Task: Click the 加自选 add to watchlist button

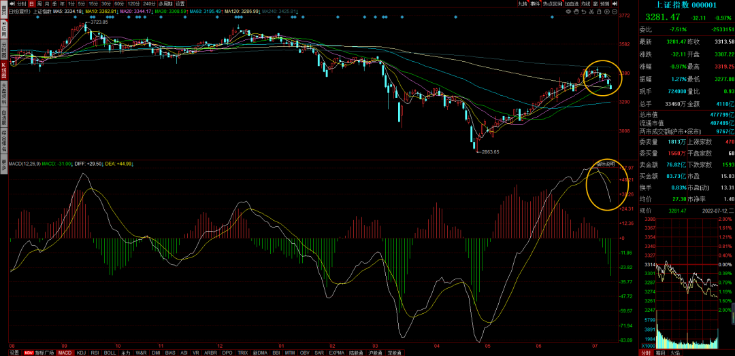Action: [572, 3]
